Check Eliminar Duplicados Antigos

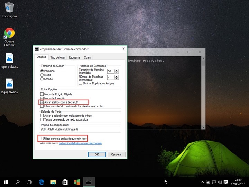point(96,83)
